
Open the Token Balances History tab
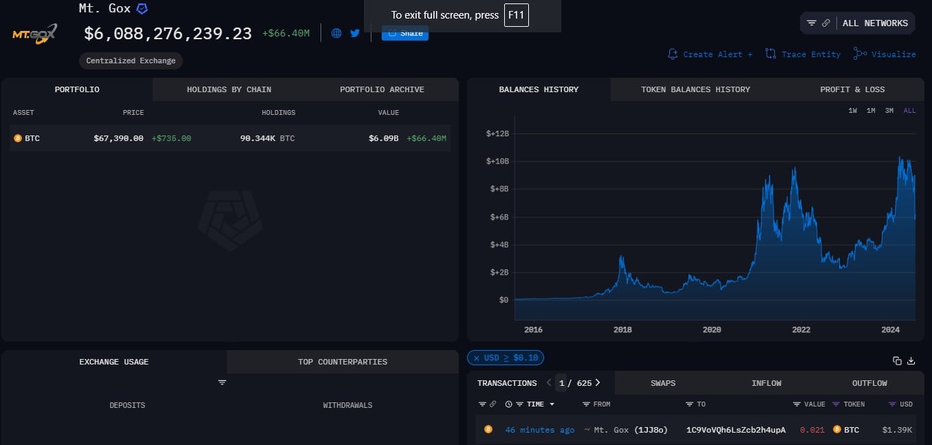(695, 89)
